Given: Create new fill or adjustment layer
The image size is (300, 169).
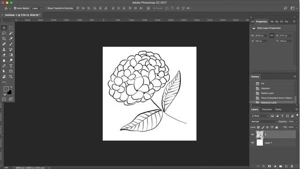Looking at the screenshot, I should [x=275, y=166].
